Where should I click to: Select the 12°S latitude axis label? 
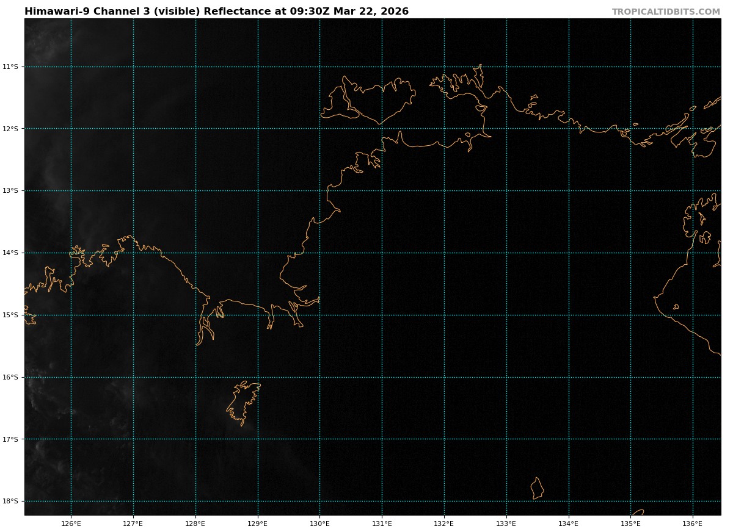pyautogui.click(x=10, y=129)
